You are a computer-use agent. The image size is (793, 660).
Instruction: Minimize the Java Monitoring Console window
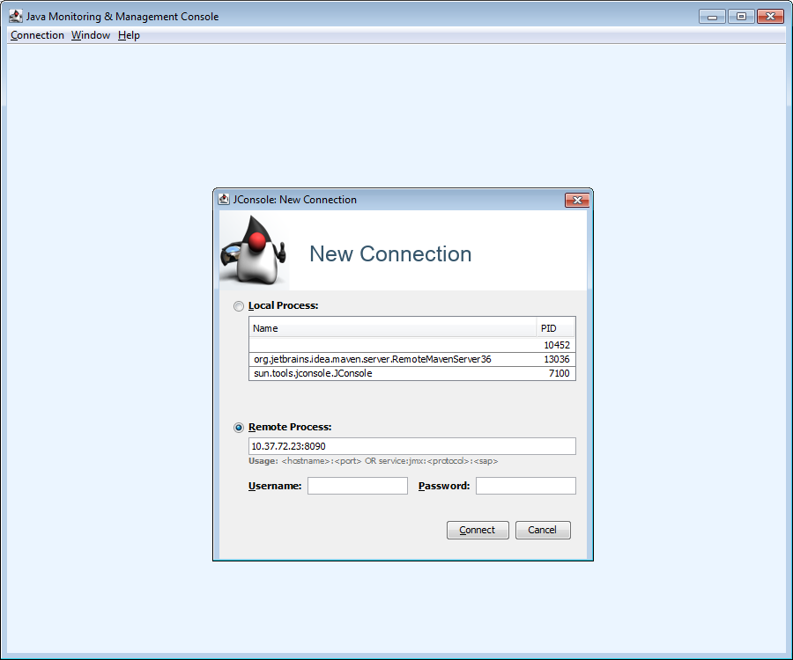pos(712,17)
